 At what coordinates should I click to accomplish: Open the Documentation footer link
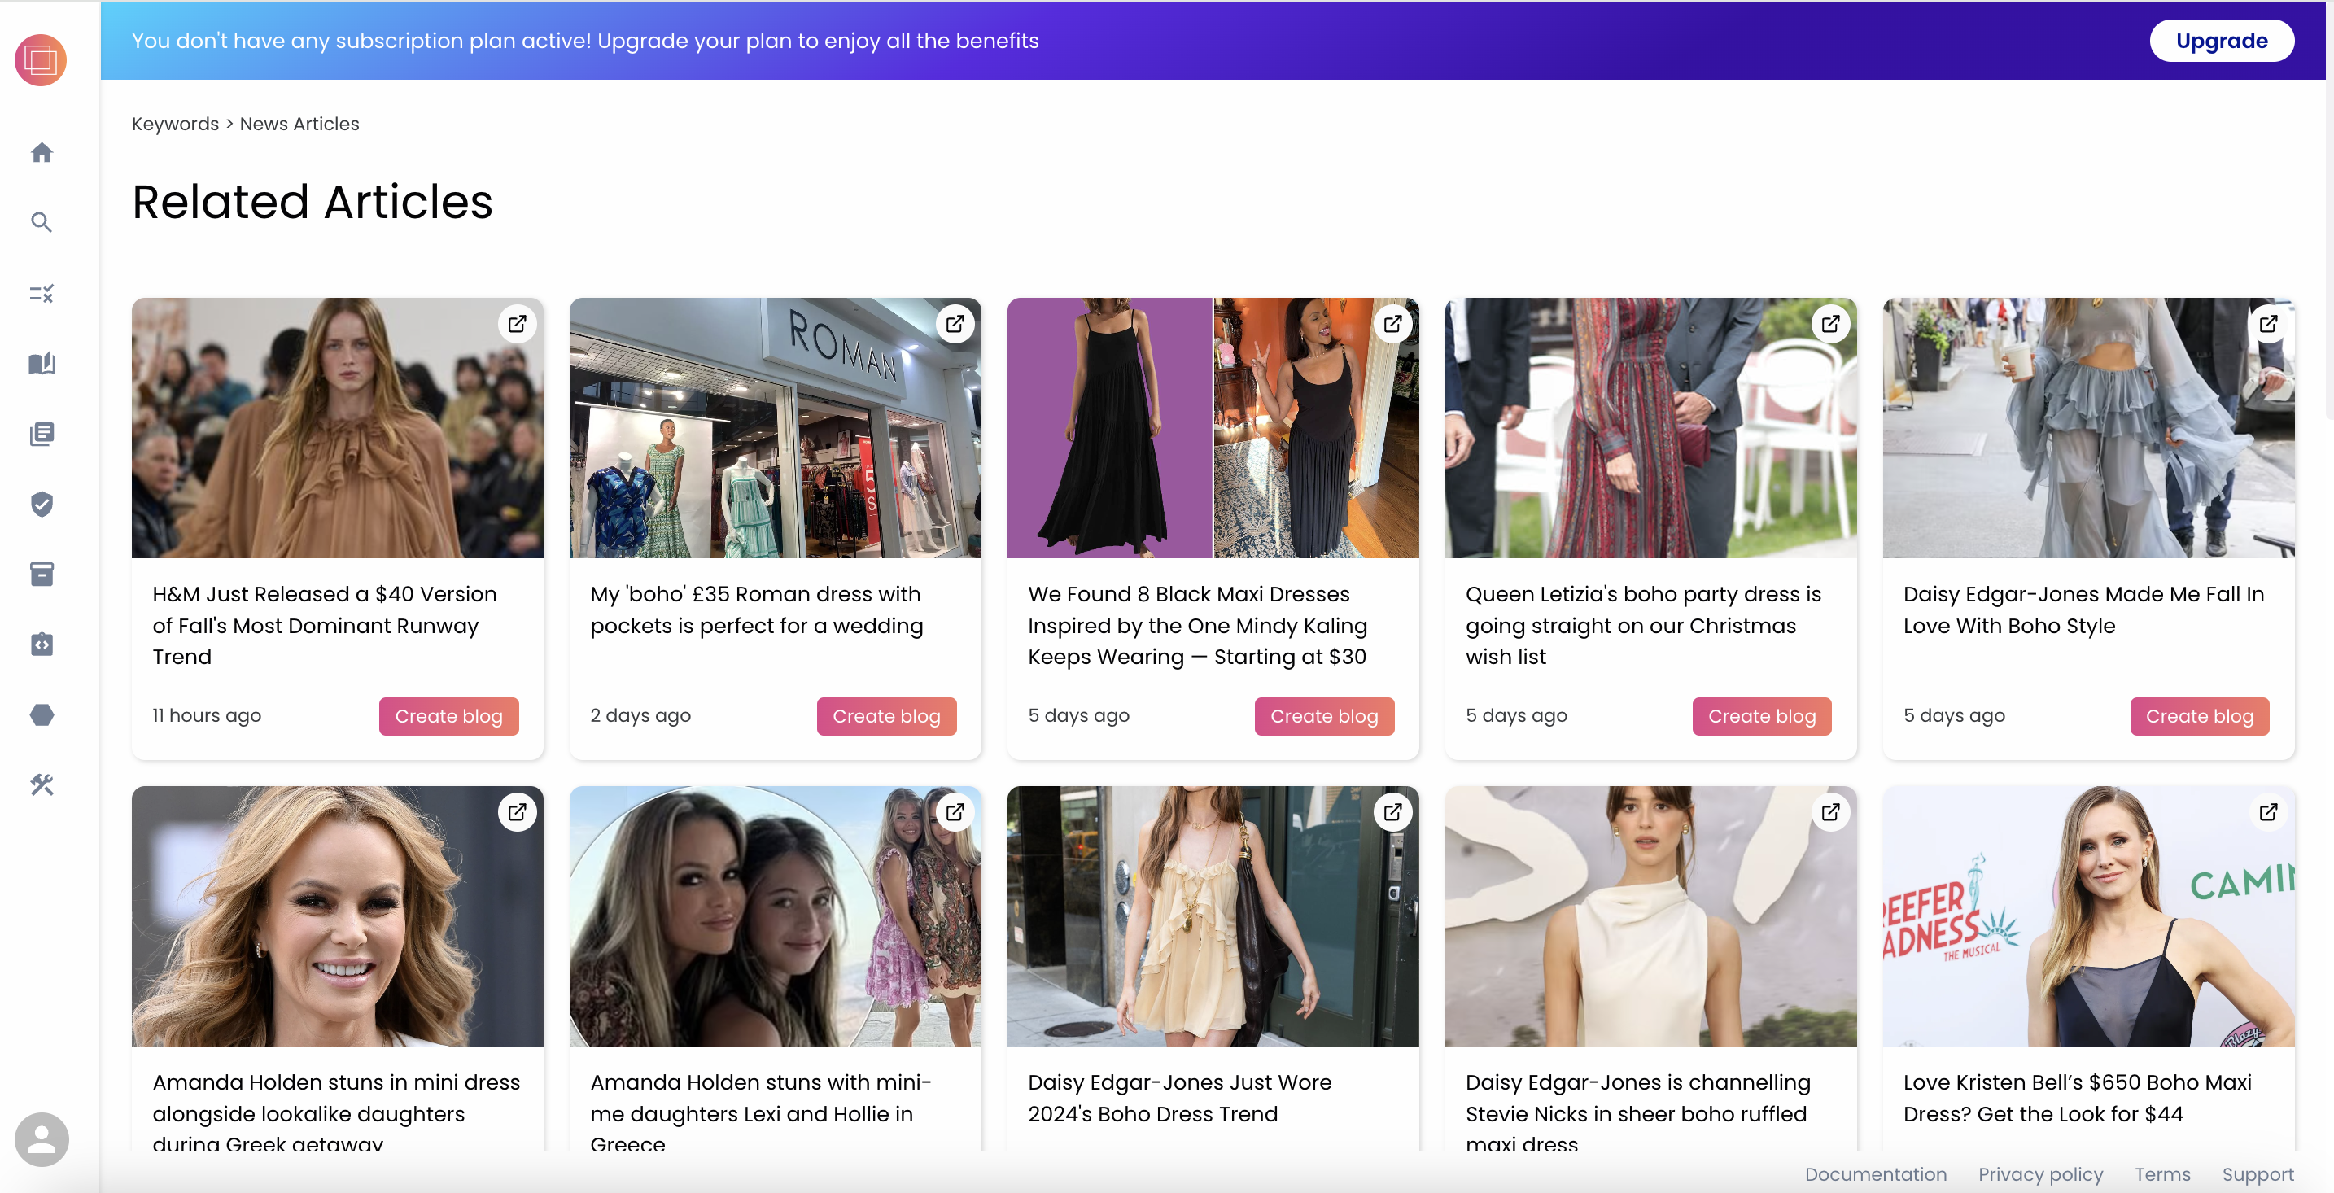coord(1875,1174)
